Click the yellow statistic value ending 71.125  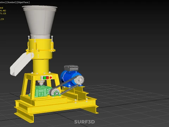pos(3,13)
